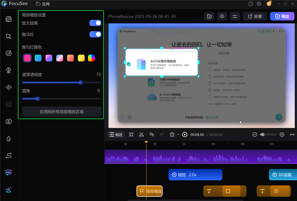Click the 跑马灯颜色 label
Image resolution: width=297 pixels, height=201 pixels.
pyautogui.click(x=32, y=47)
